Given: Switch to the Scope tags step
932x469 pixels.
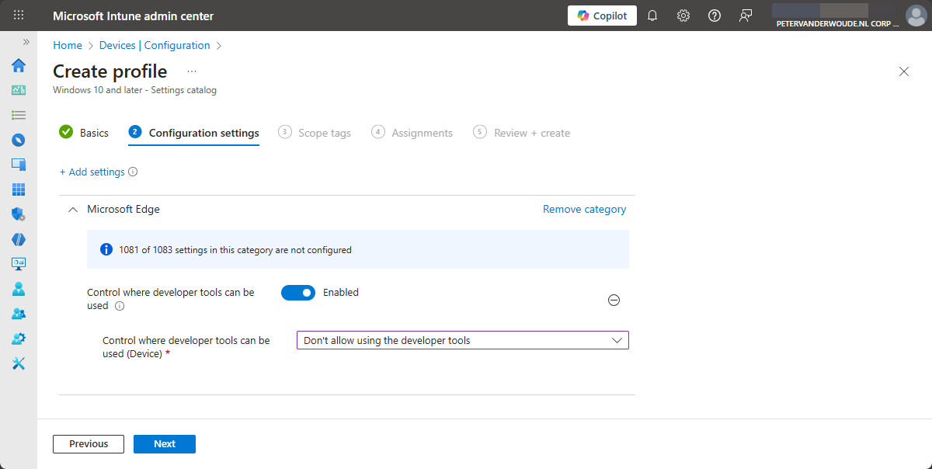Looking at the screenshot, I should click(323, 133).
